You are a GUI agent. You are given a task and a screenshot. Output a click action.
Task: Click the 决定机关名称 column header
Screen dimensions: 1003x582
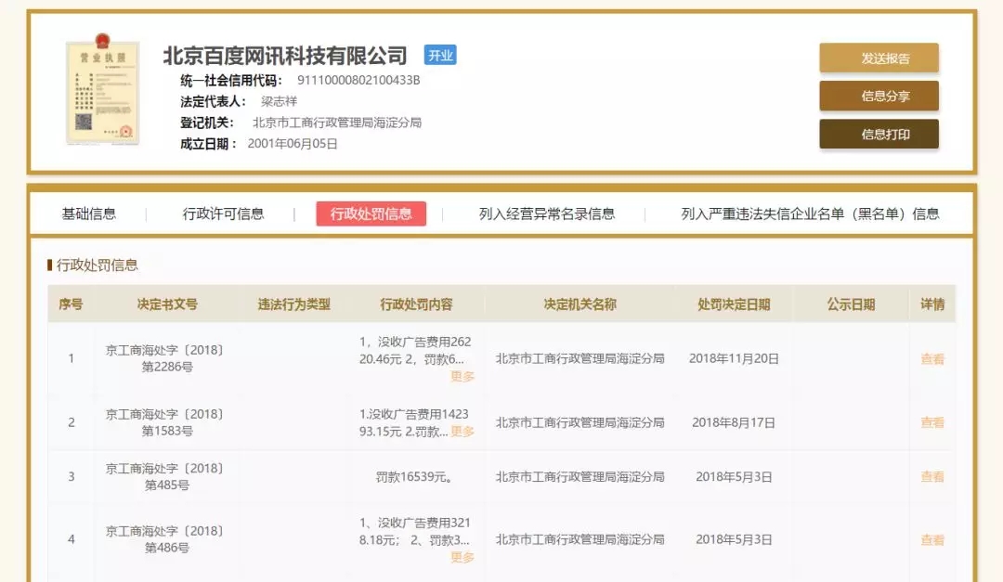580,304
